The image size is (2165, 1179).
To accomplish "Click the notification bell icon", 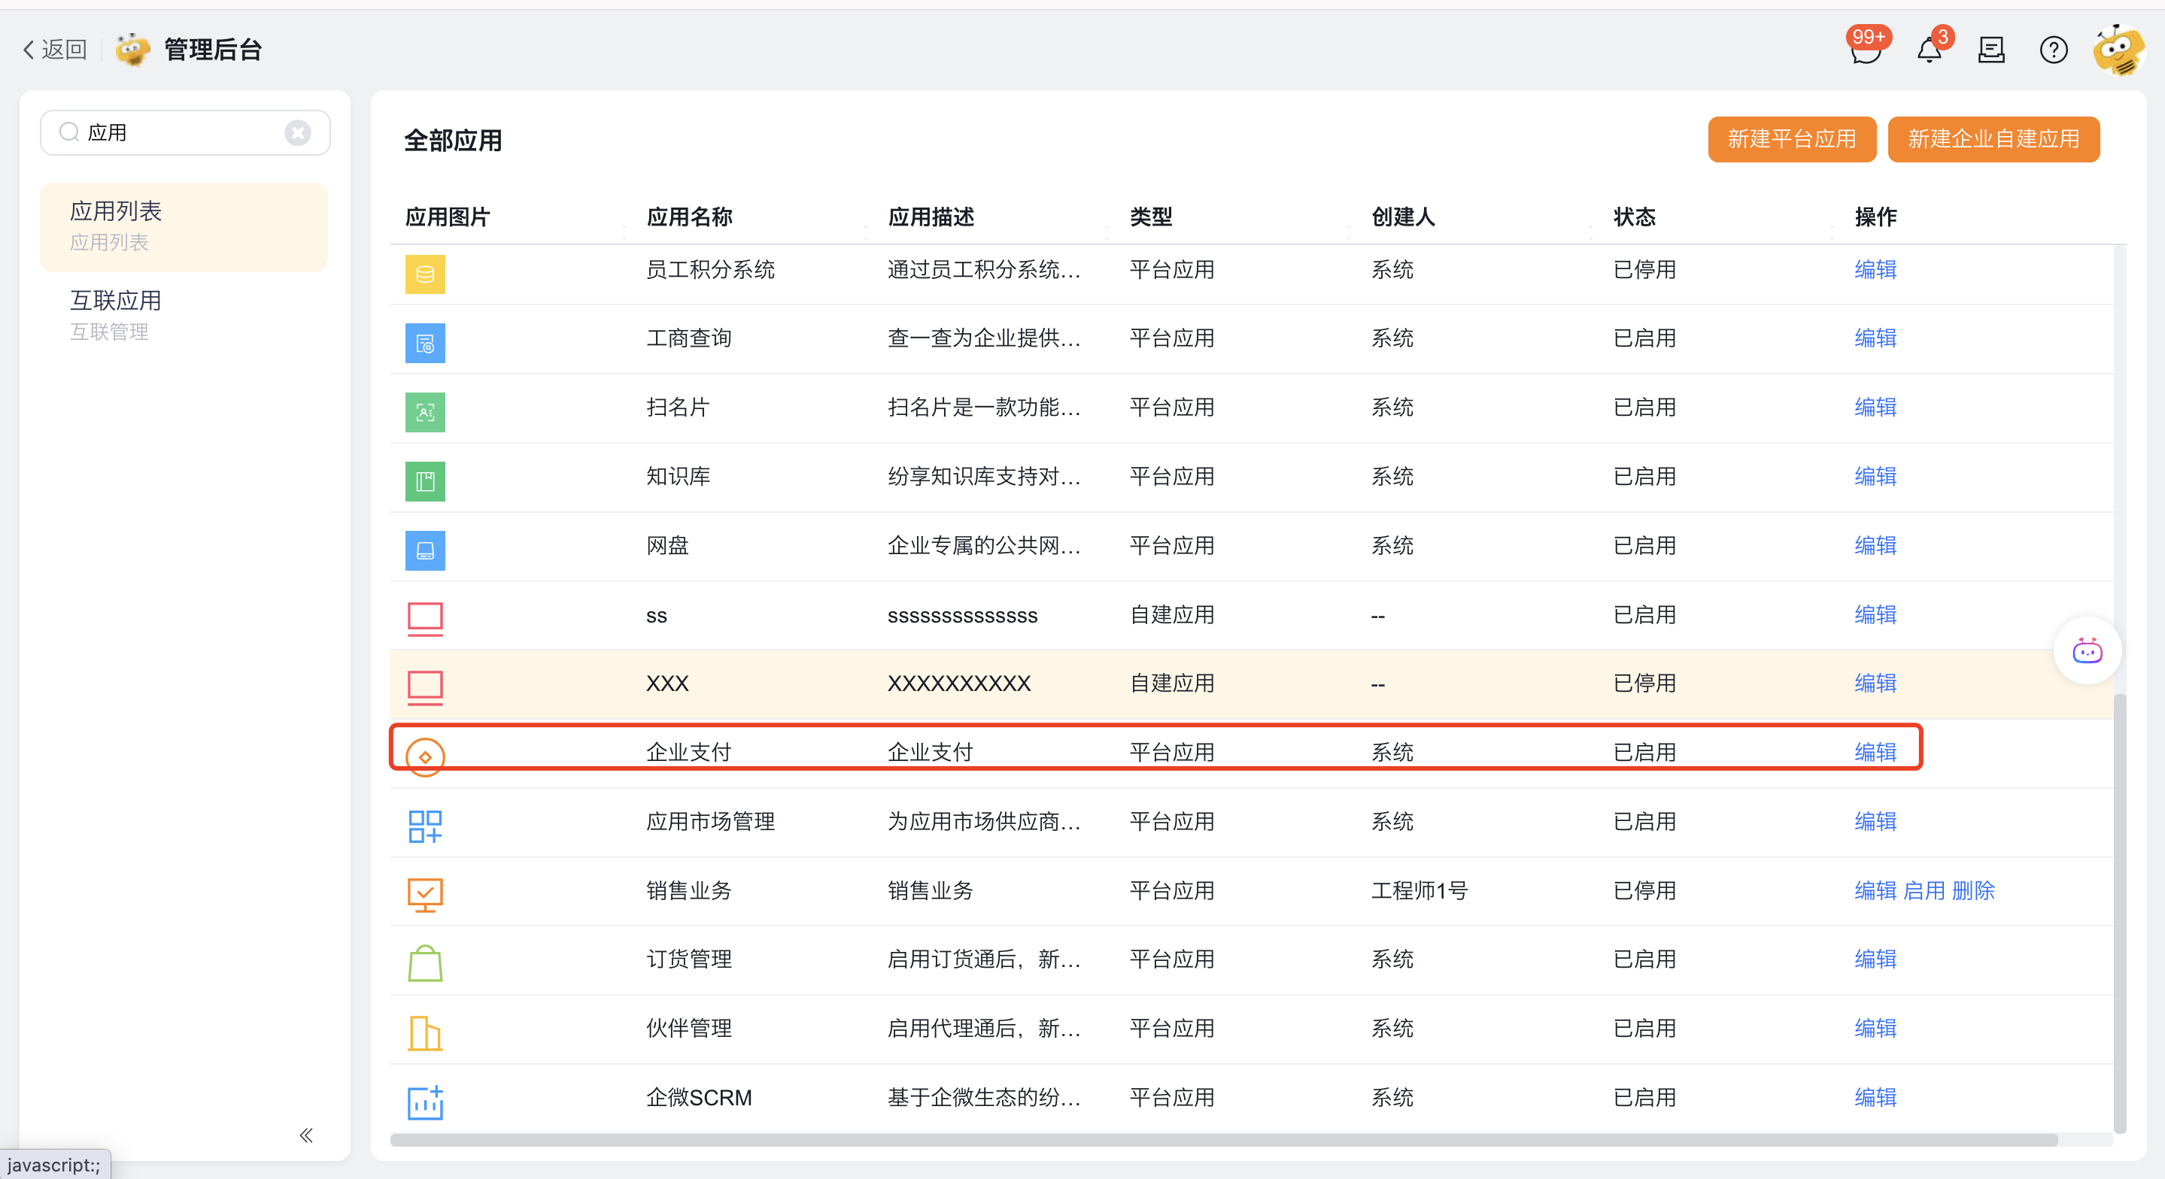I will pos(1929,52).
